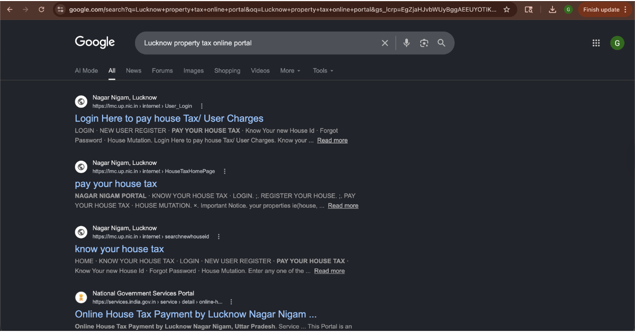Open the 'pay your house tax' result
The width and height of the screenshot is (635, 332).
tap(116, 184)
